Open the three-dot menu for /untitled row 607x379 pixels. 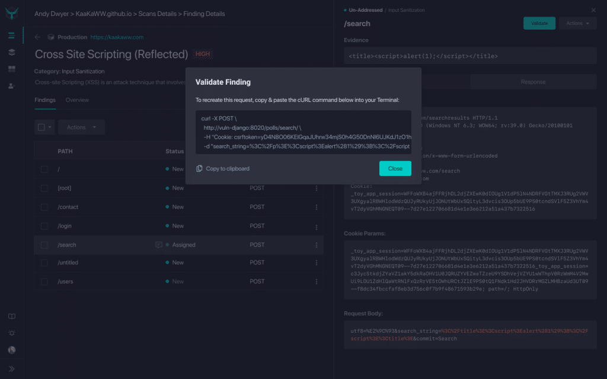[317, 263]
